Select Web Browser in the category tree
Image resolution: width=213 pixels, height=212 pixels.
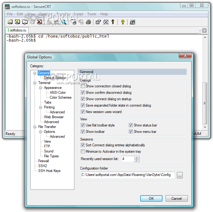click(54, 117)
